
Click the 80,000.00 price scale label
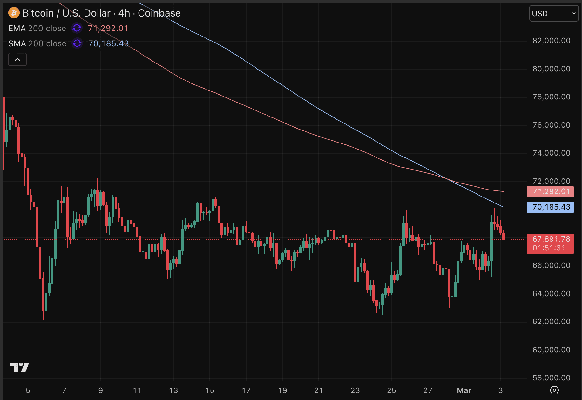point(551,69)
